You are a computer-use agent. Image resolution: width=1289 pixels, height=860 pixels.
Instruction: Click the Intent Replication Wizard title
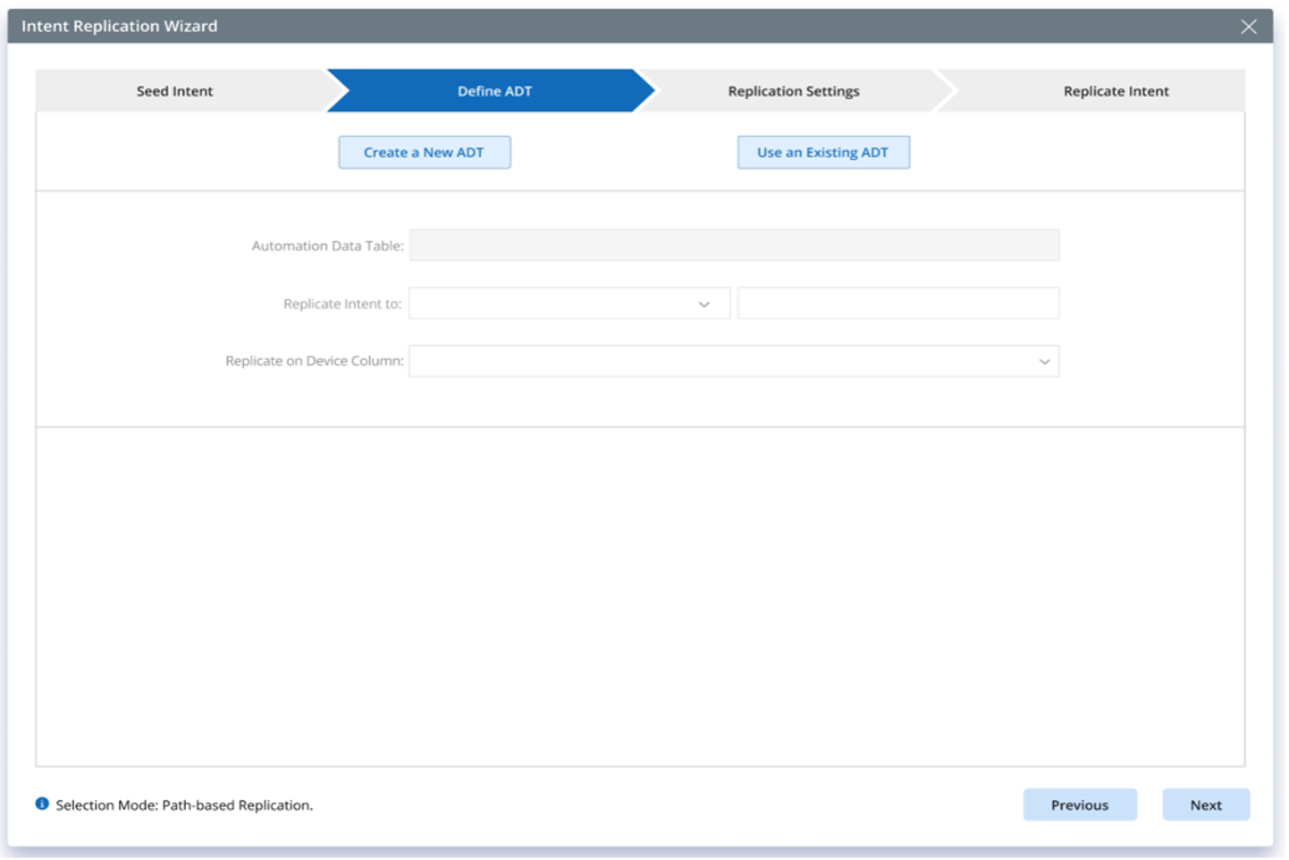[x=120, y=27]
